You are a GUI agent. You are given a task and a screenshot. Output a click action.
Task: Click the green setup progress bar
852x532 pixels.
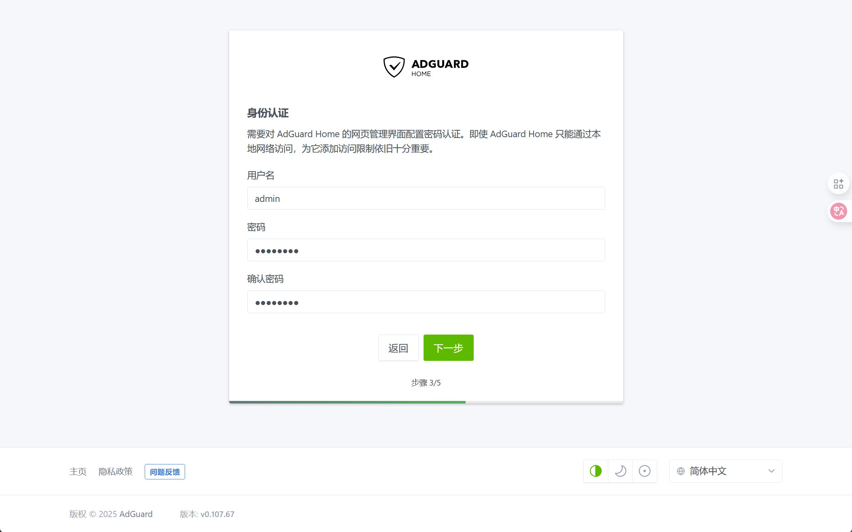[347, 402]
